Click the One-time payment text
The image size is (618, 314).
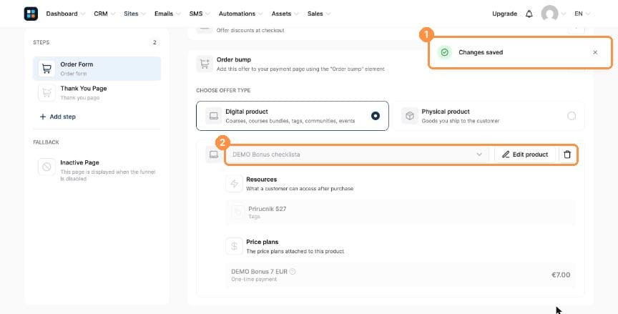point(254,280)
